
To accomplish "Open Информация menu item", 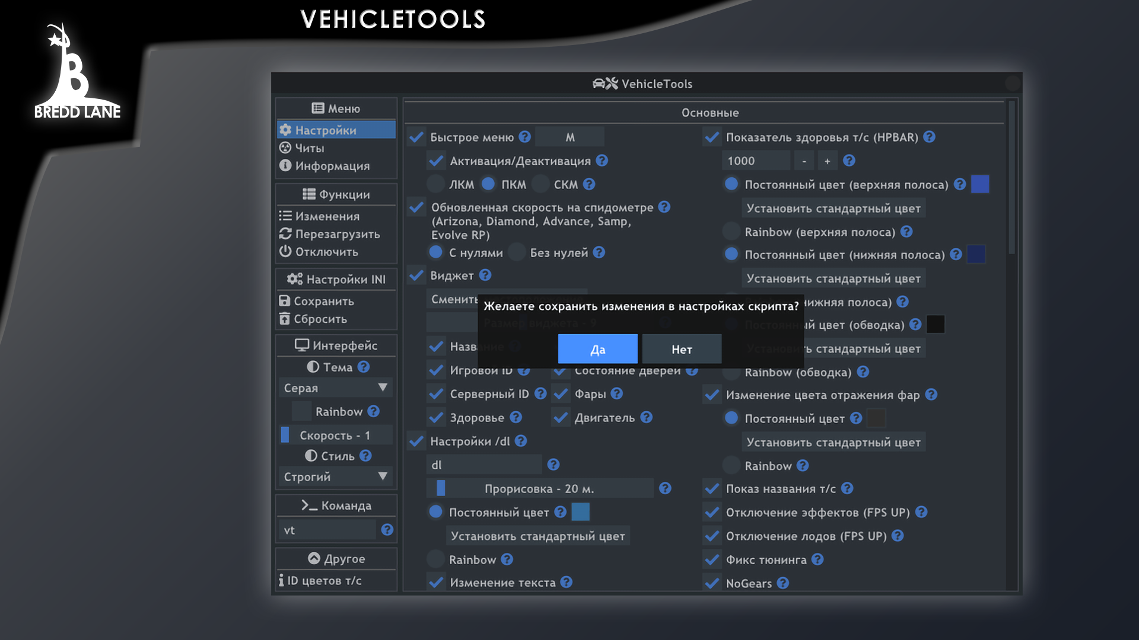I will [336, 166].
